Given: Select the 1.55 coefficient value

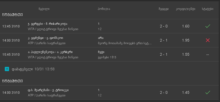Looking at the screenshot, I should click(x=186, y=54).
